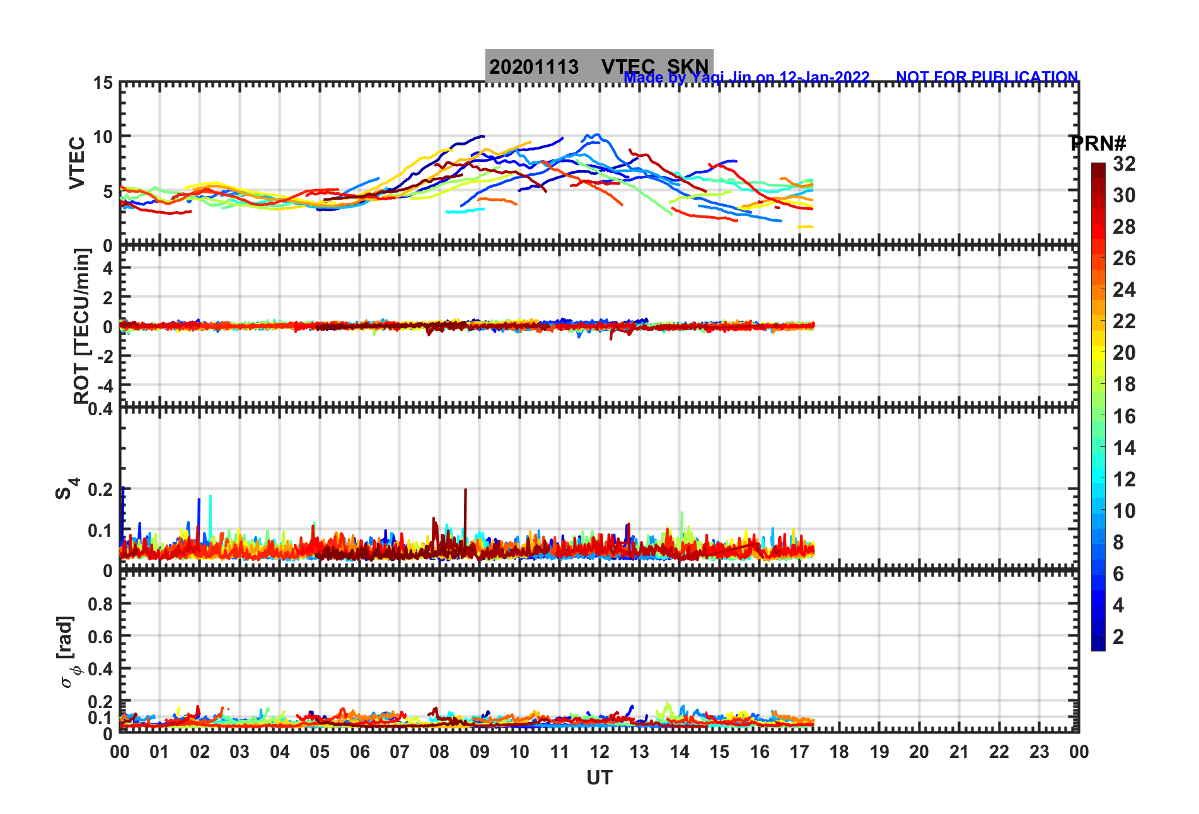Click ROT axis tick value -4

pyautogui.click(x=106, y=386)
